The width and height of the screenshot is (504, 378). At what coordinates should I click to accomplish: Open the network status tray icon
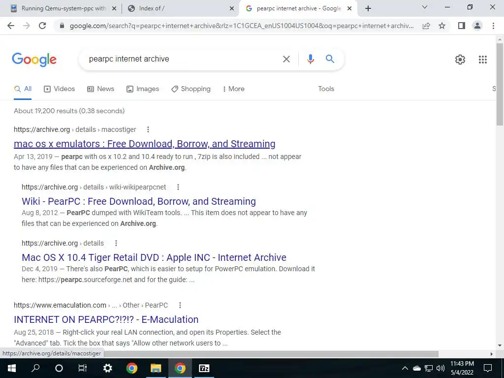pos(429,368)
